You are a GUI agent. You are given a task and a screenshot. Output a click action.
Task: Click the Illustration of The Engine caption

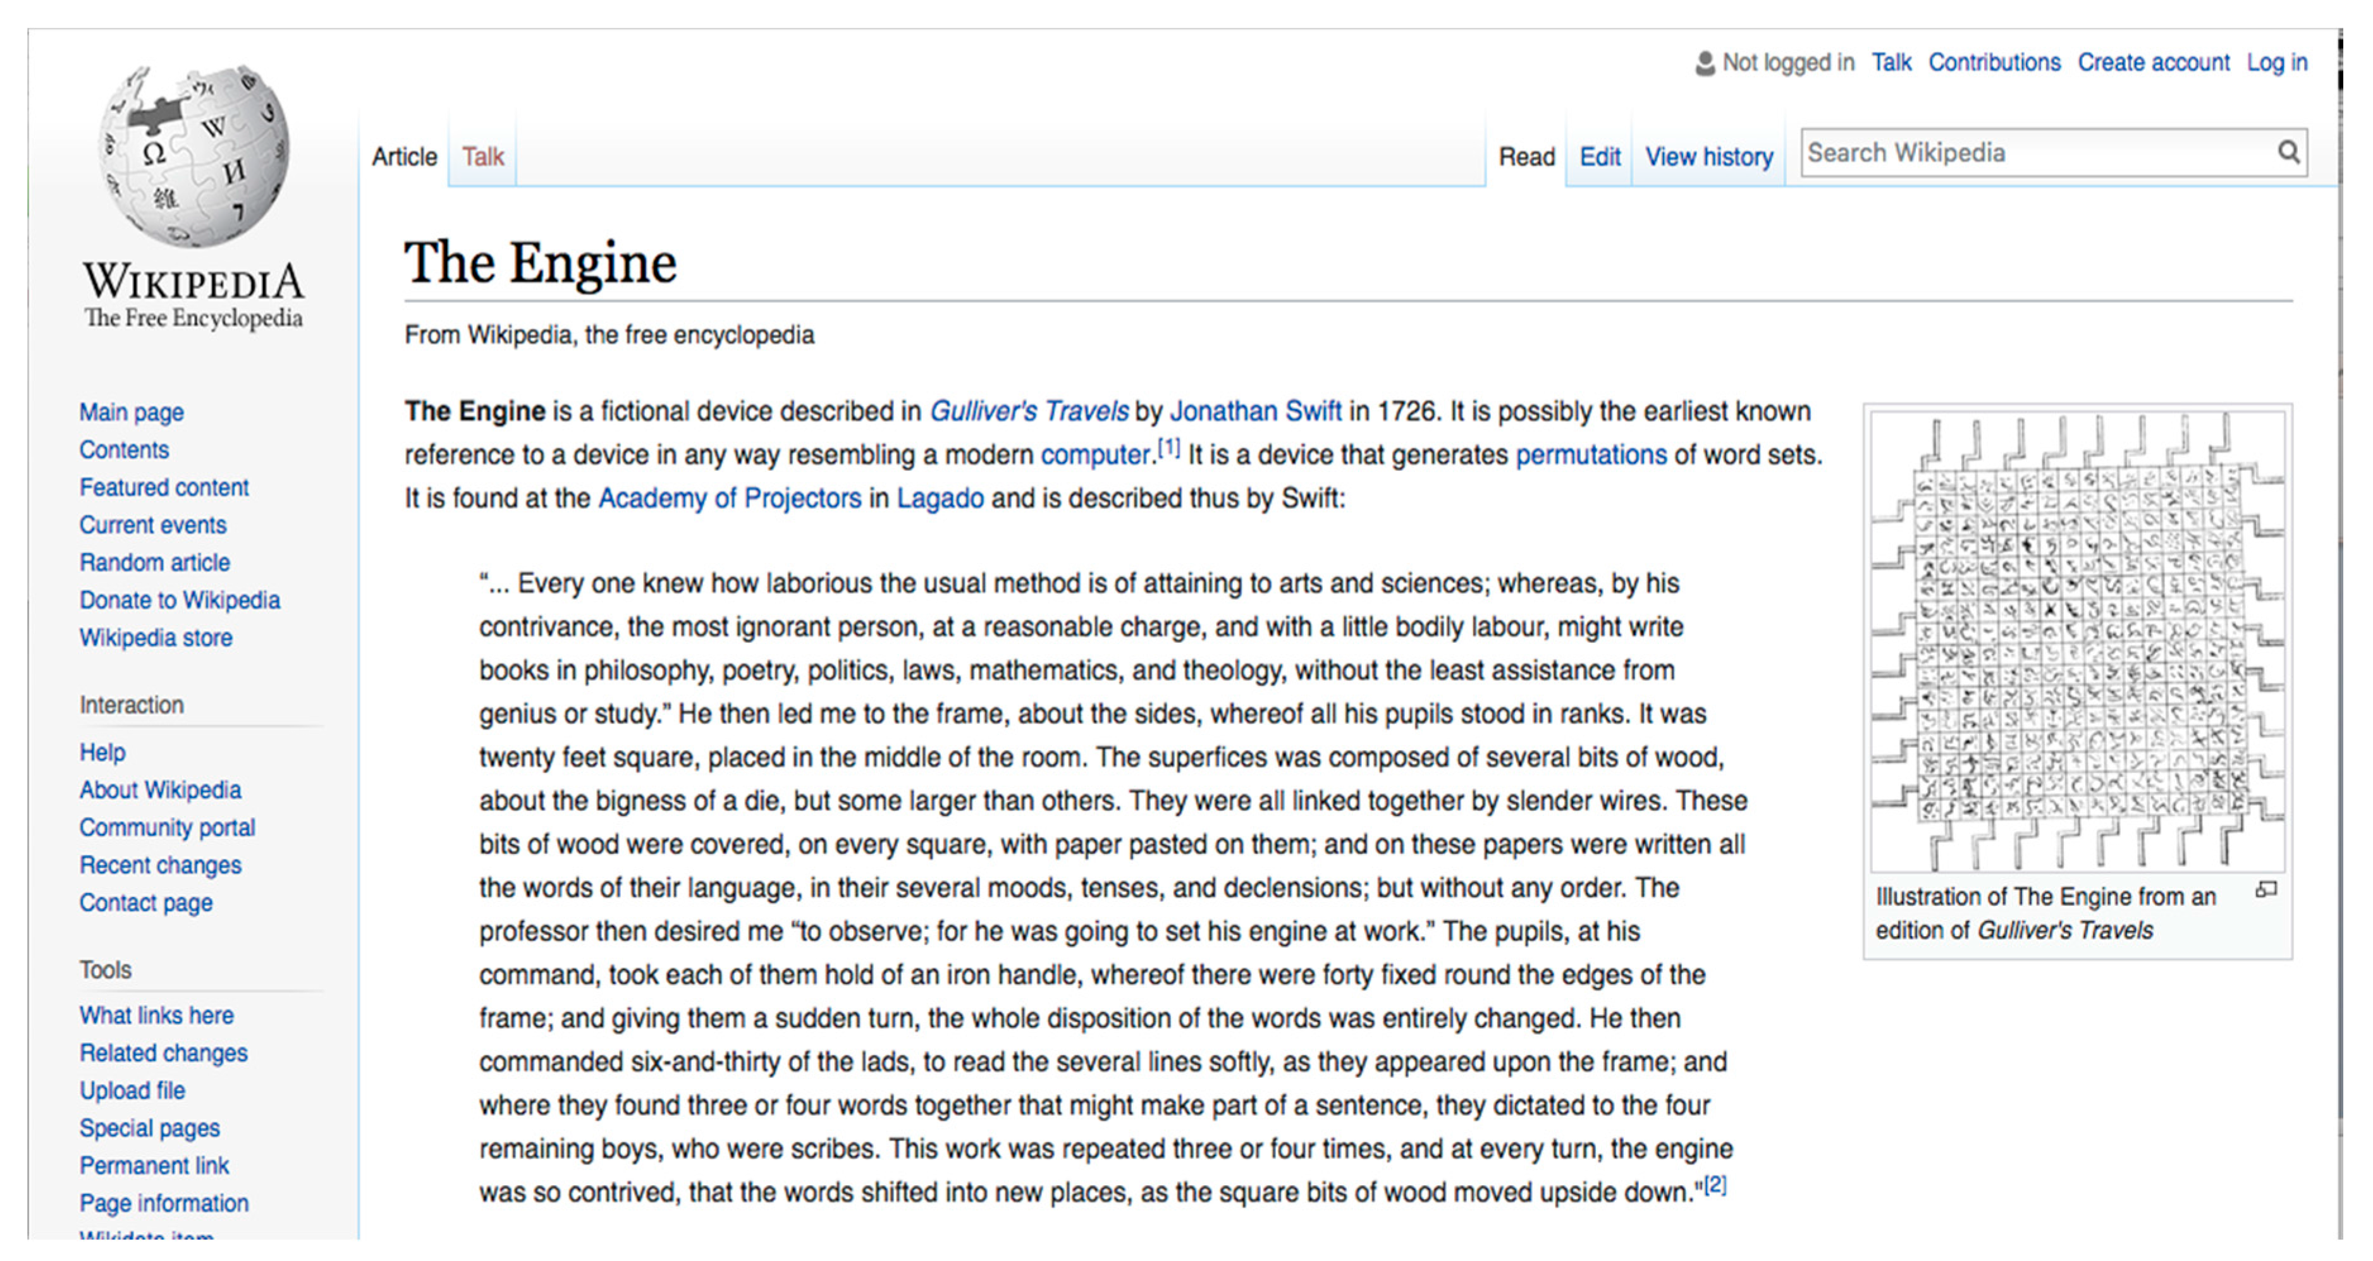point(2046,914)
